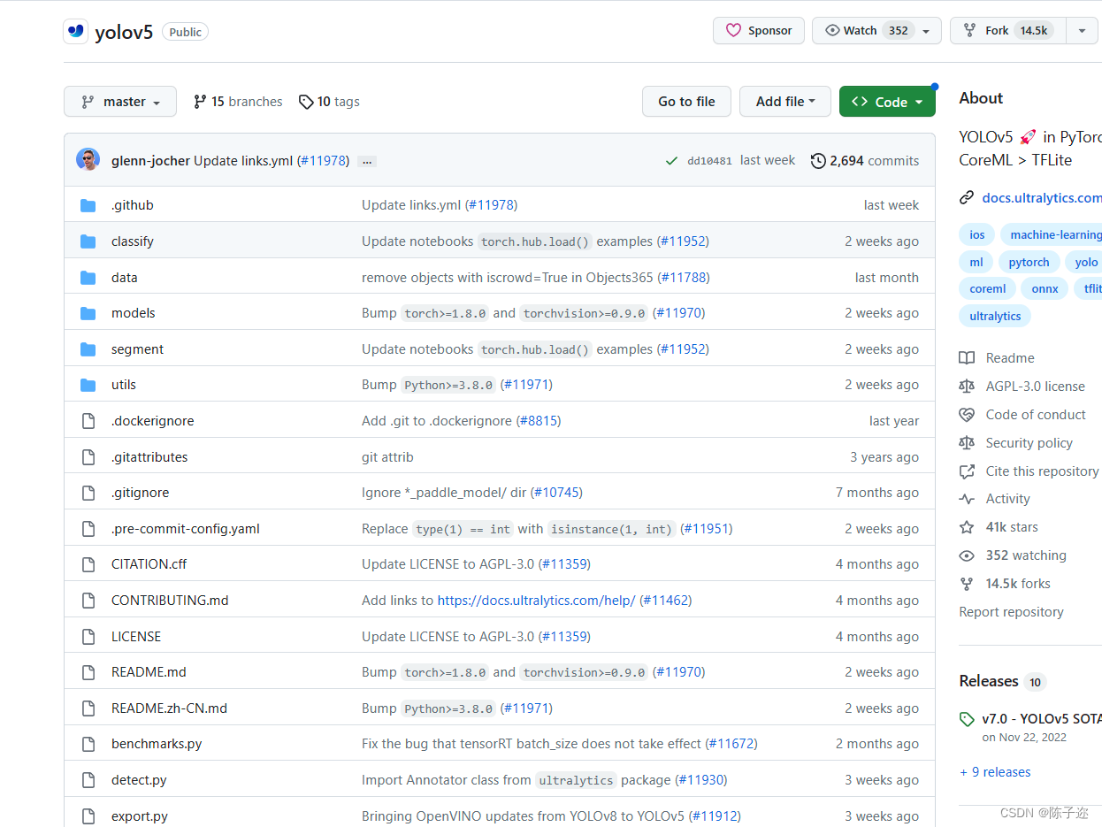Open the green Code dropdown
Image resolution: width=1102 pixels, height=827 pixels.
point(887,102)
